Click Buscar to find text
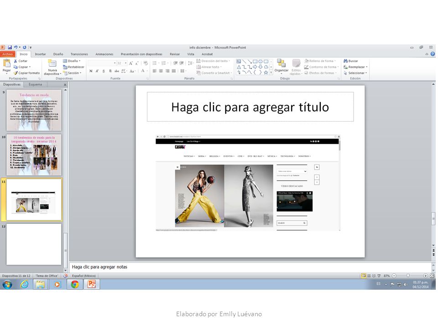Screen dimensions: 438x329 coord(350,61)
